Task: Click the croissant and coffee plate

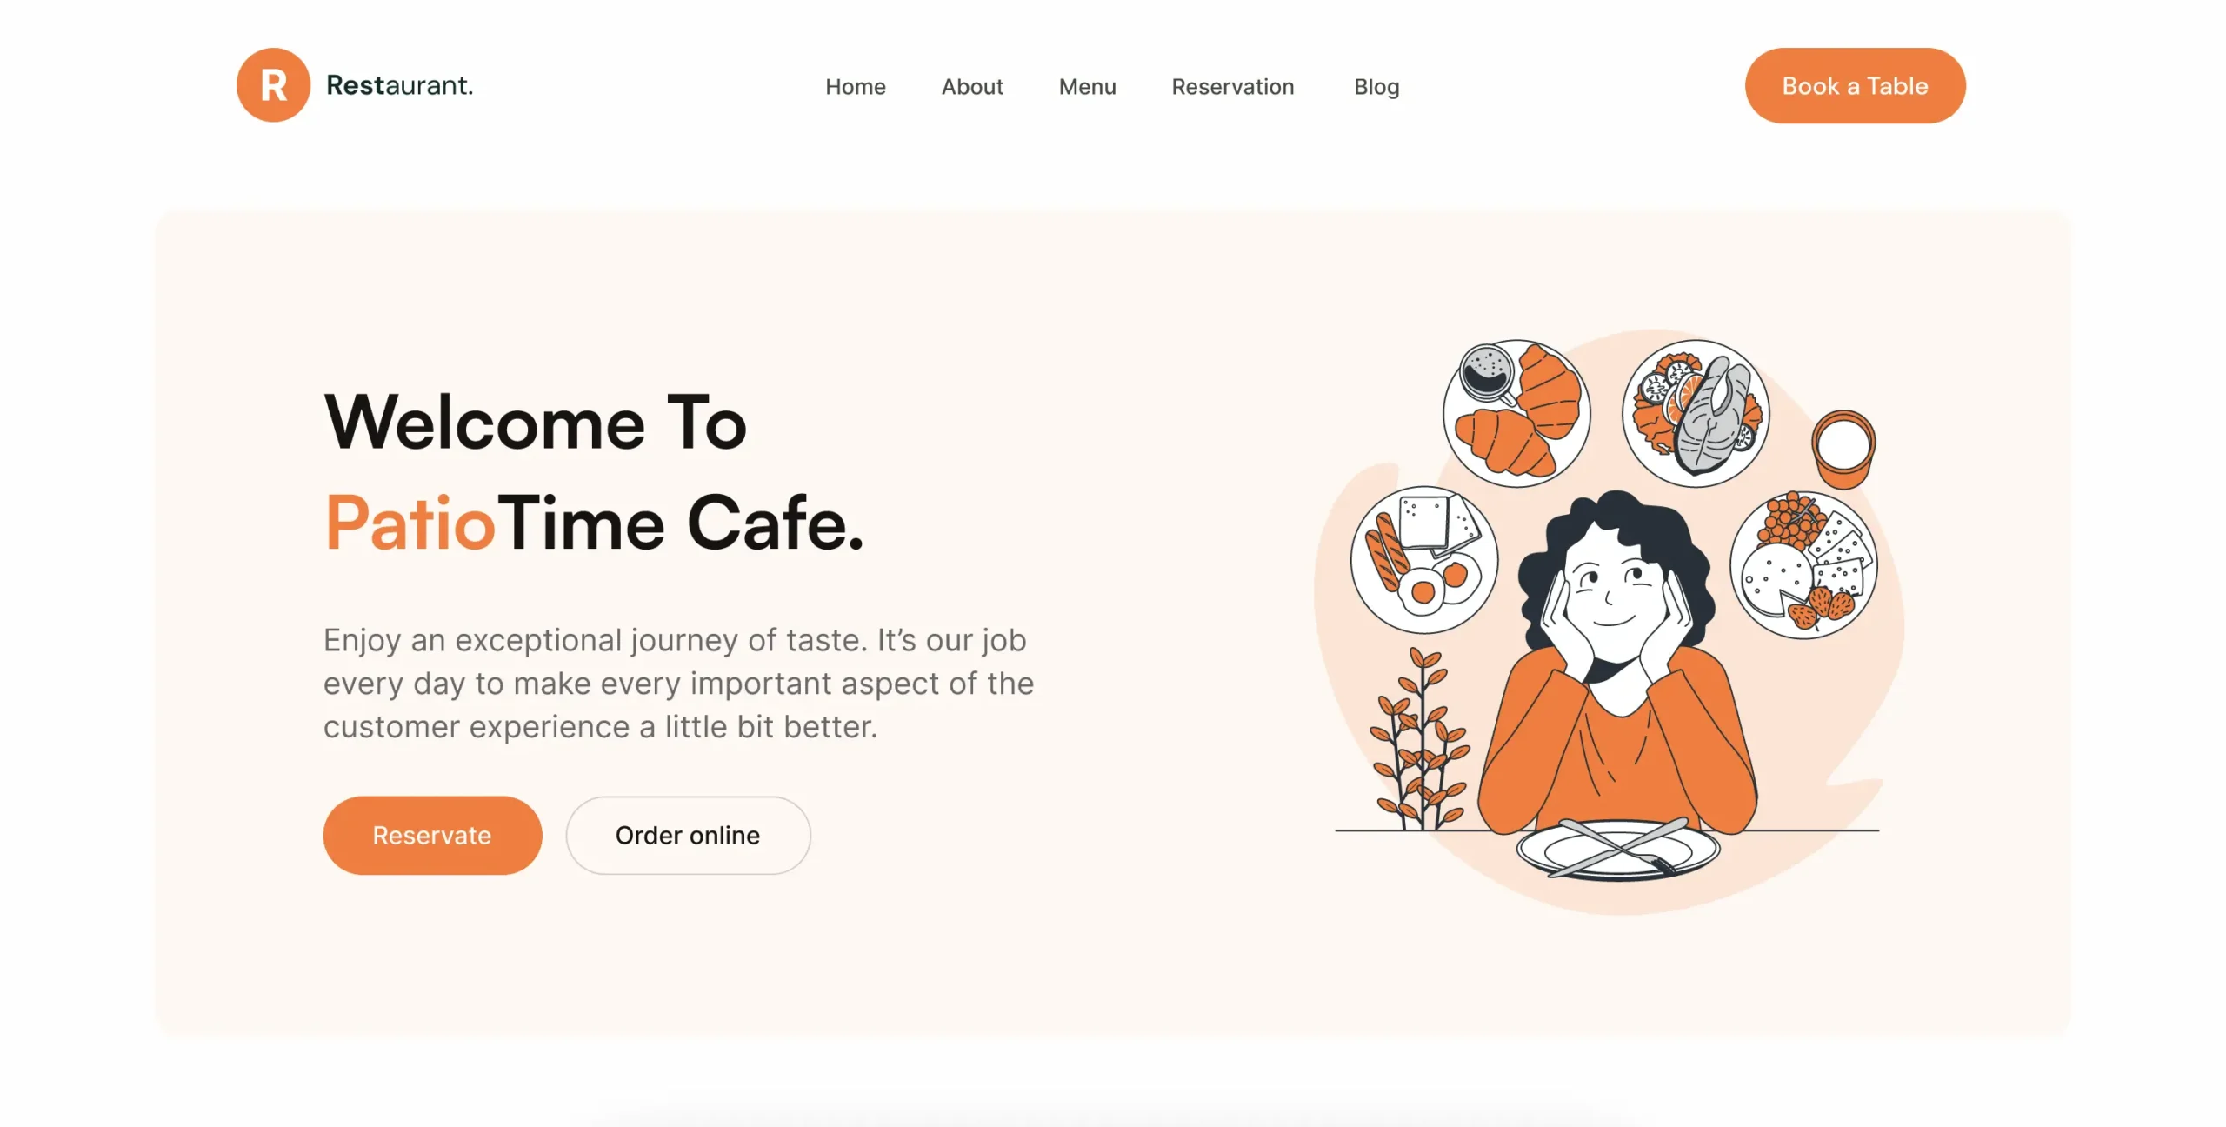Action: pyautogui.click(x=1517, y=413)
